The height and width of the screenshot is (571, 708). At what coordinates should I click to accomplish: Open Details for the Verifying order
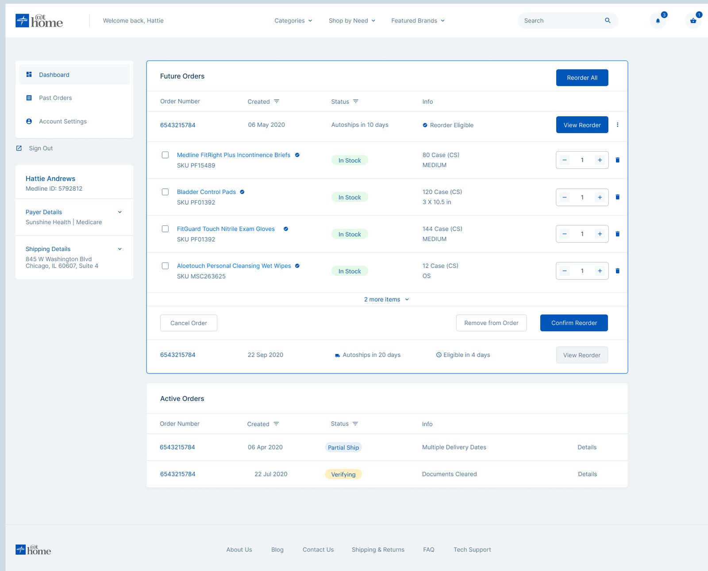[587, 474]
